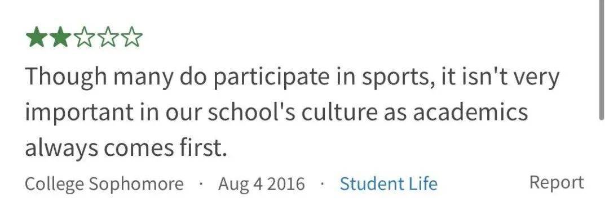609x215 pixels.
Task: Click the first filled green star
Action: 37,37
